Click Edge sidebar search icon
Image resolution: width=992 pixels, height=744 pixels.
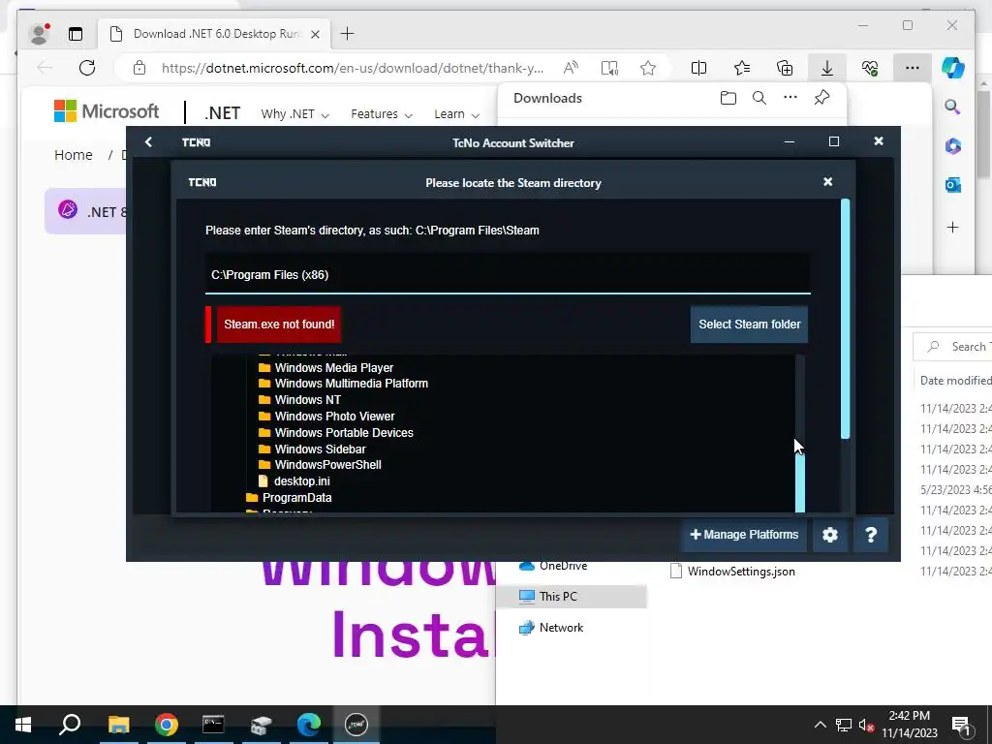click(952, 107)
